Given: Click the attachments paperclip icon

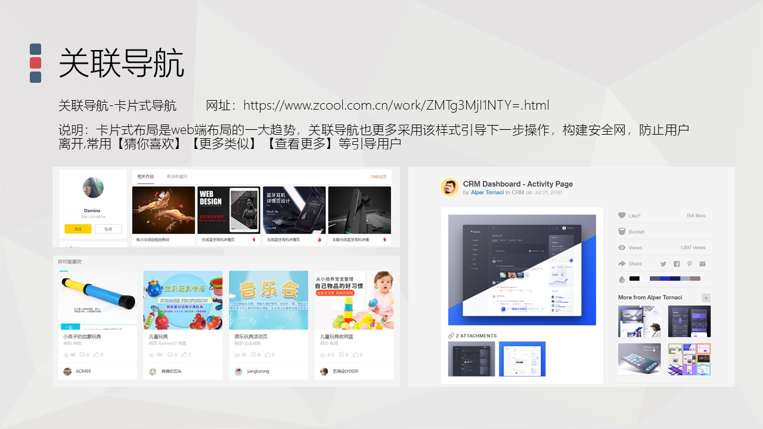Looking at the screenshot, I should 451,336.
